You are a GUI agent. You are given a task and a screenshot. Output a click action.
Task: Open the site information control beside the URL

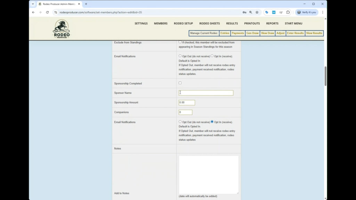pos(56,12)
